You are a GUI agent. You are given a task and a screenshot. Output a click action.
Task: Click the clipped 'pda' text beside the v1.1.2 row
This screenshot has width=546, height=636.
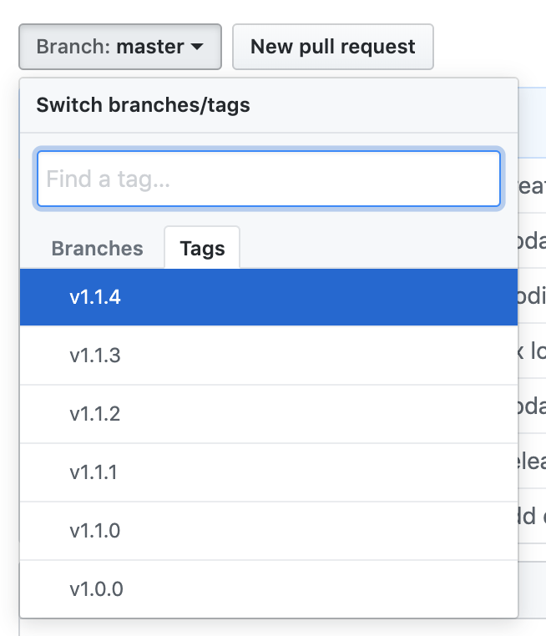click(x=532, y=406)
